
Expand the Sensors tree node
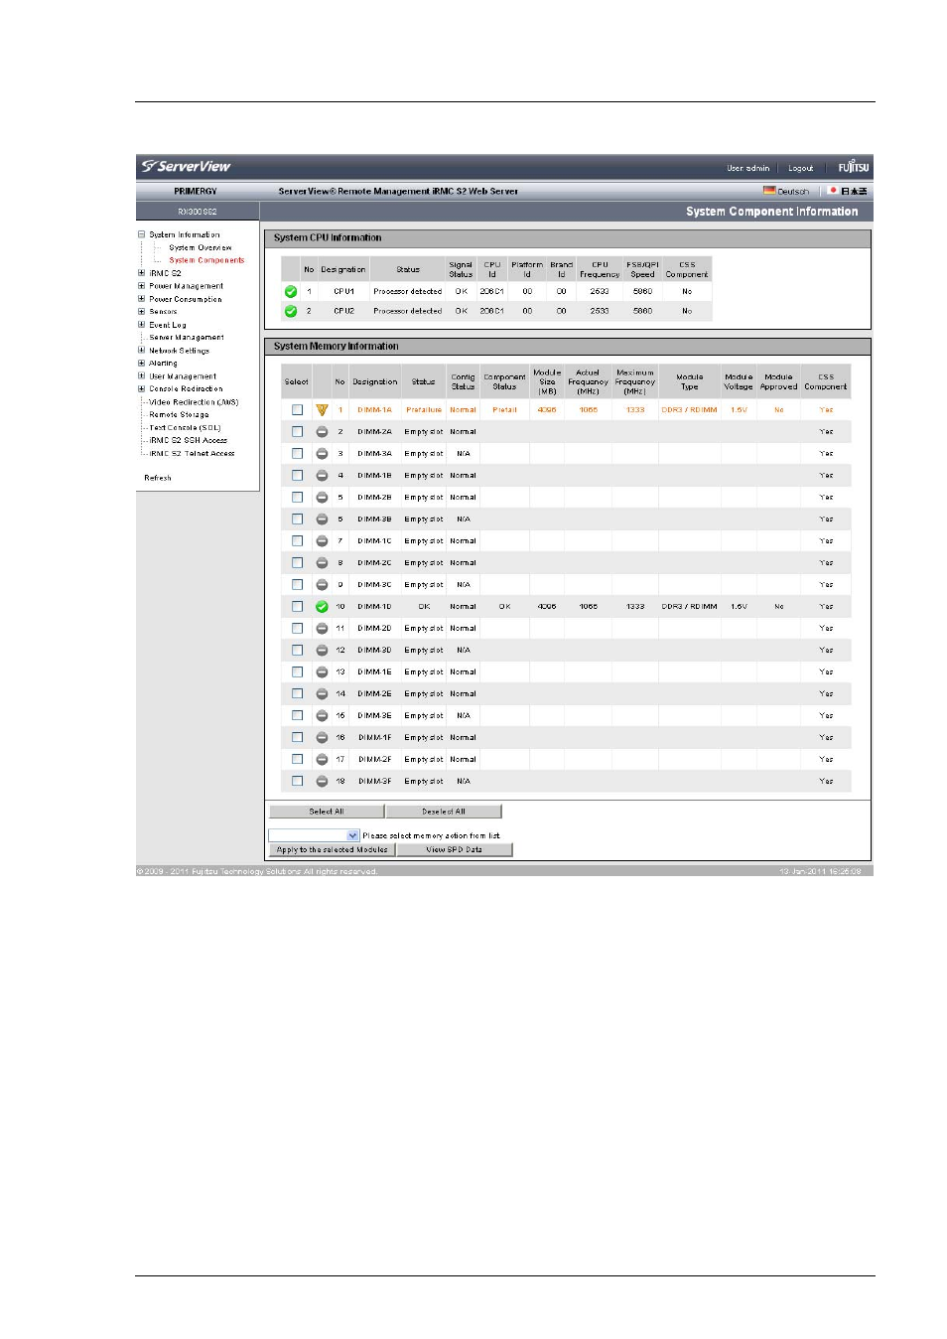[x=141, y=312]
